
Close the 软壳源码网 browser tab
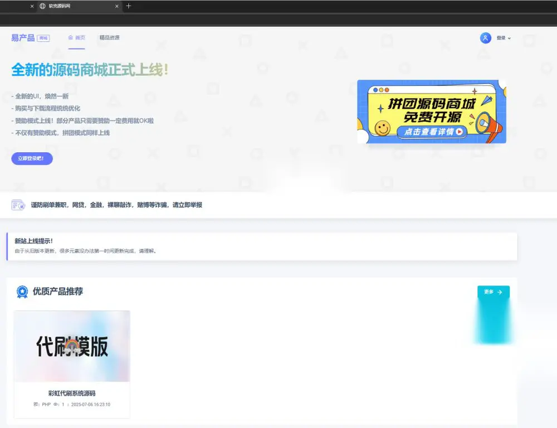click(117, 6)
